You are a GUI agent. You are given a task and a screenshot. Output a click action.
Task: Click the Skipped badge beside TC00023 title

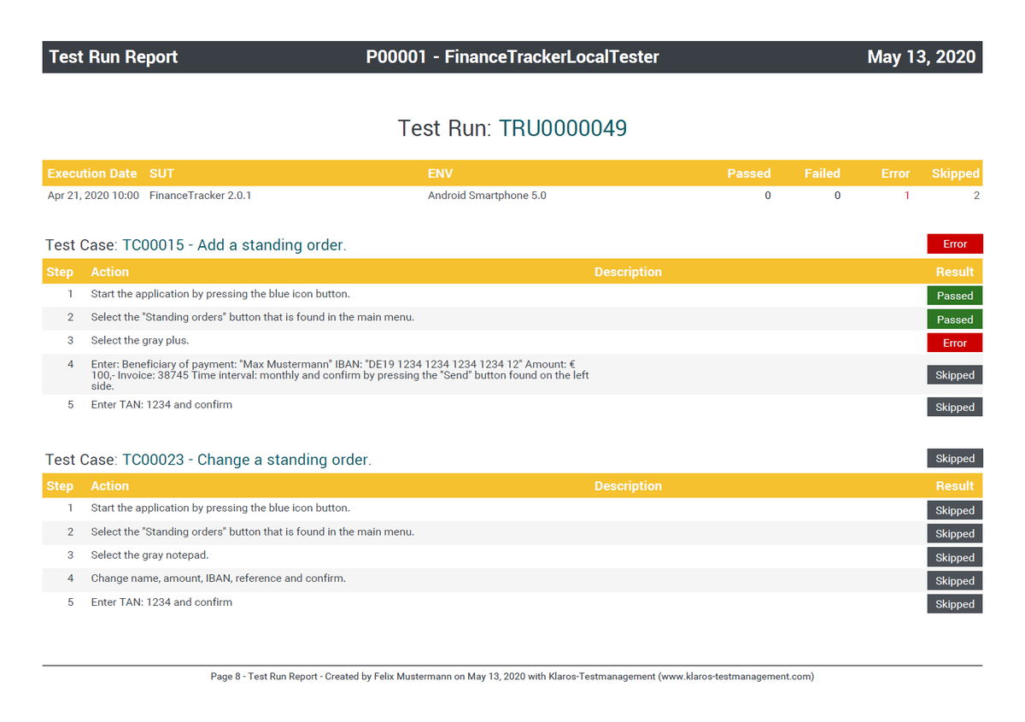click(955, 458)
